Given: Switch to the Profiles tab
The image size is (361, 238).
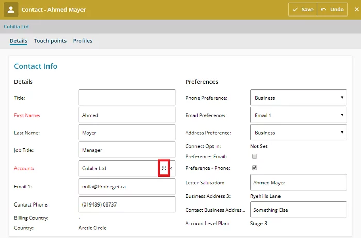Looking at the screenshot, I should coord(83,41).
